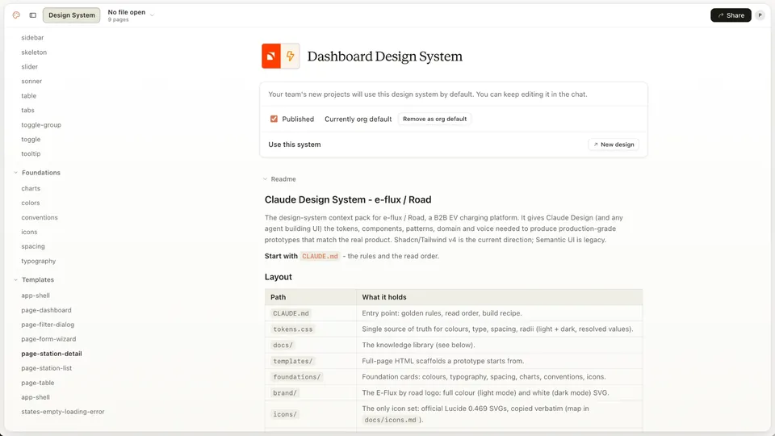
Task: Click the Dashboard Design System title
Action: pyautogui.click(x=384, y=57)
